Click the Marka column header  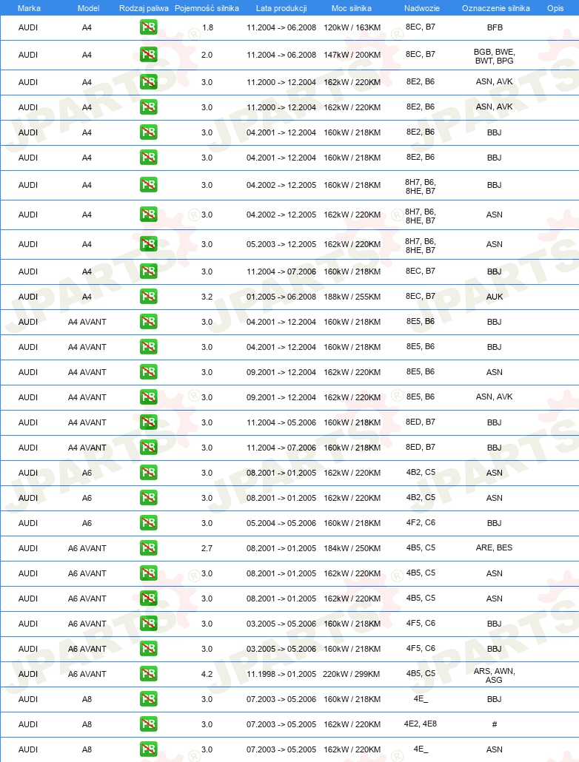tap(29, 8)
